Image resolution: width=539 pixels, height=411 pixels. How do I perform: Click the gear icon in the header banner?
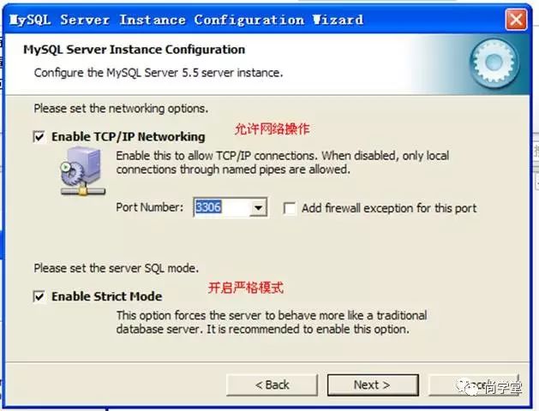(494, 63)
